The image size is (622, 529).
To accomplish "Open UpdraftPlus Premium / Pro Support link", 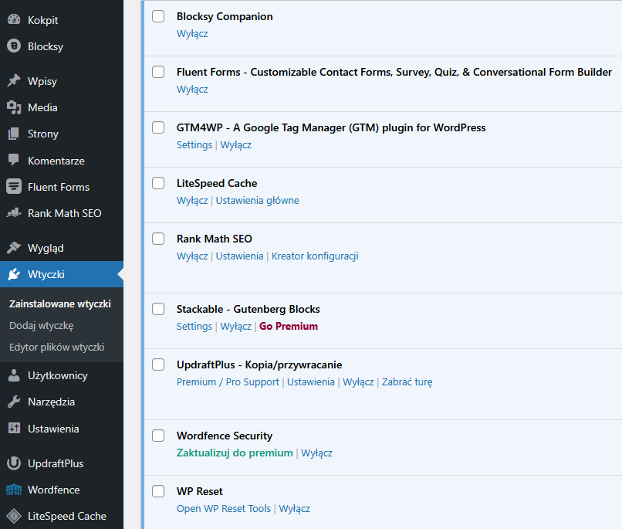I will [x=228, y=381].
